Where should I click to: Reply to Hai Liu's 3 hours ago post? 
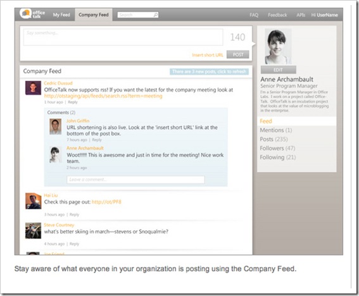(x=74, y=214)
